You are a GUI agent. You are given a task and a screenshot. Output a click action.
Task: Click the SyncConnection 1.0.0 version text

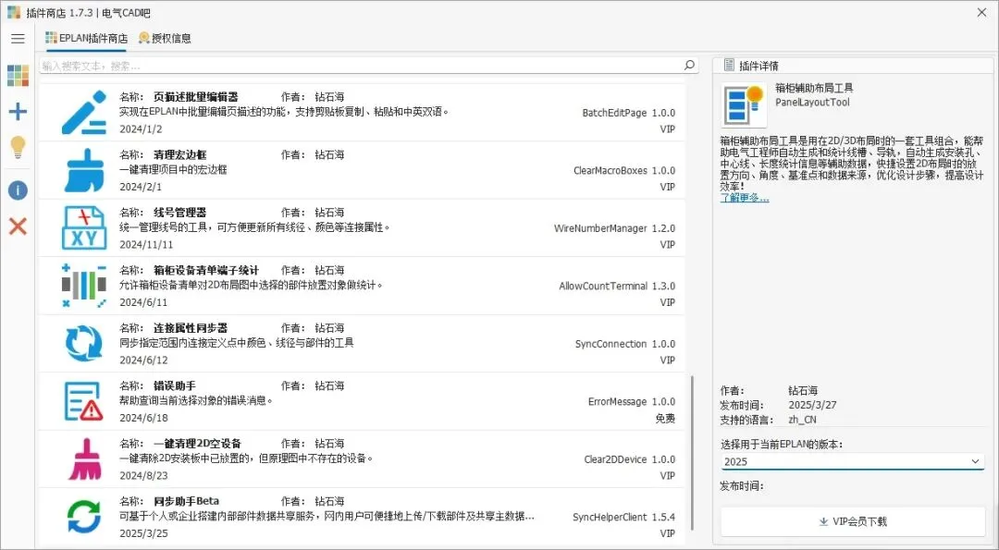(x=625, y=344)
